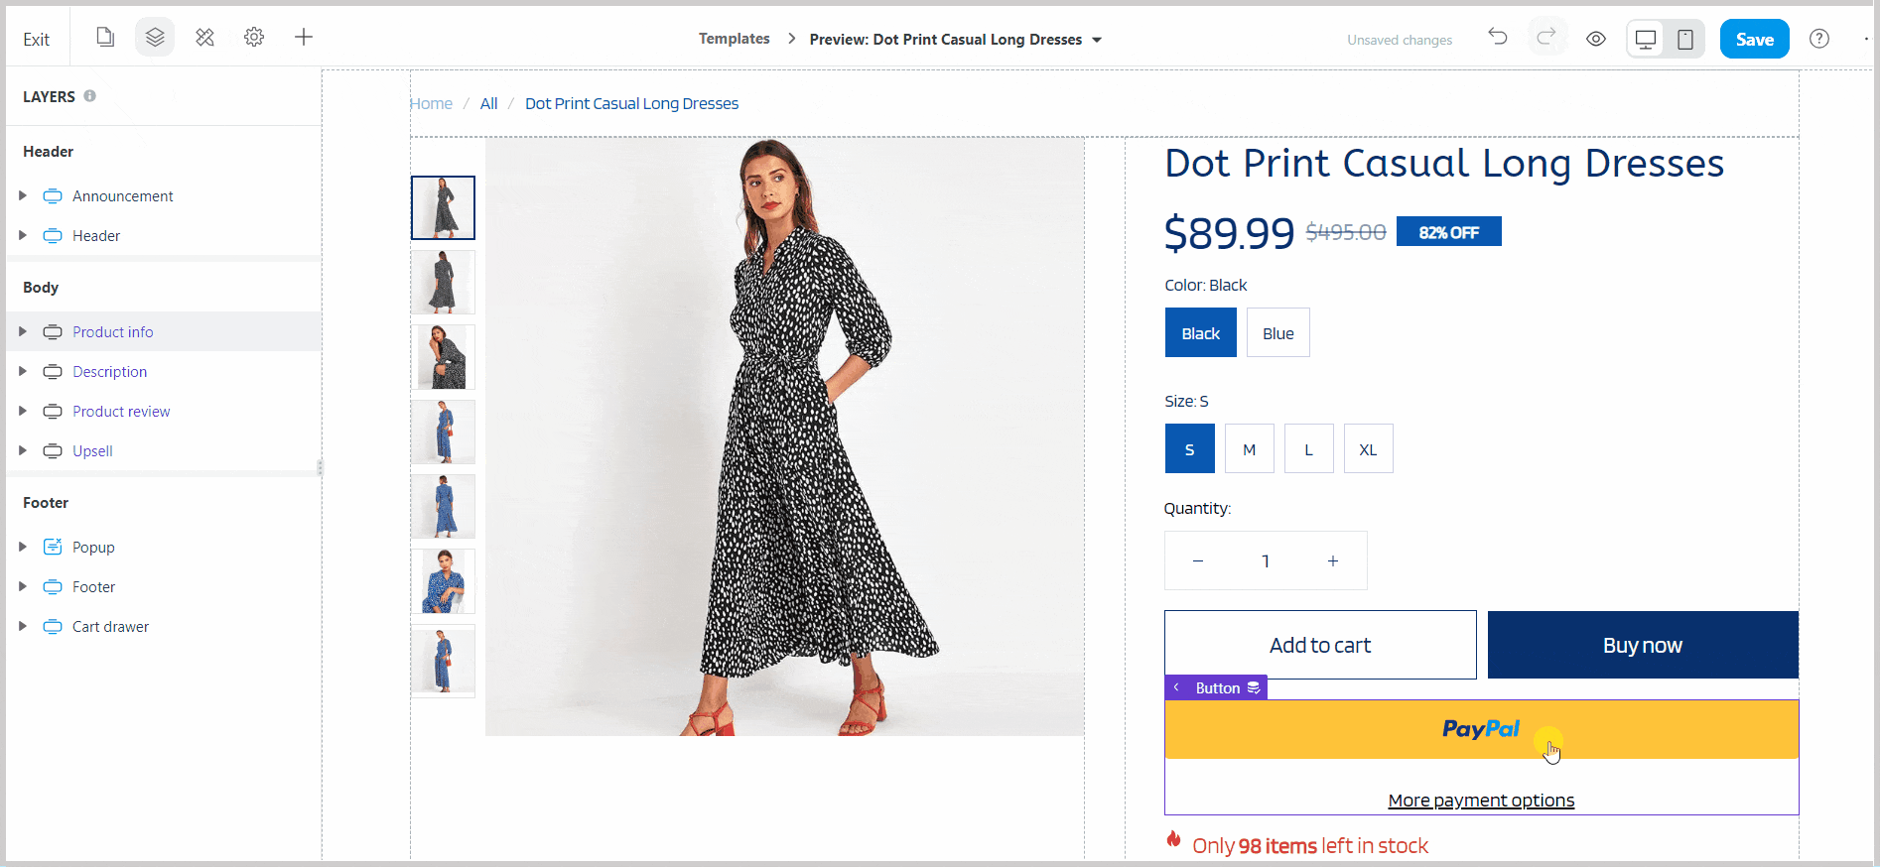The width and height of the screenshot is (1880, 867).
Task: Click the Cart drawer section icon
Action: pos(53,627)
